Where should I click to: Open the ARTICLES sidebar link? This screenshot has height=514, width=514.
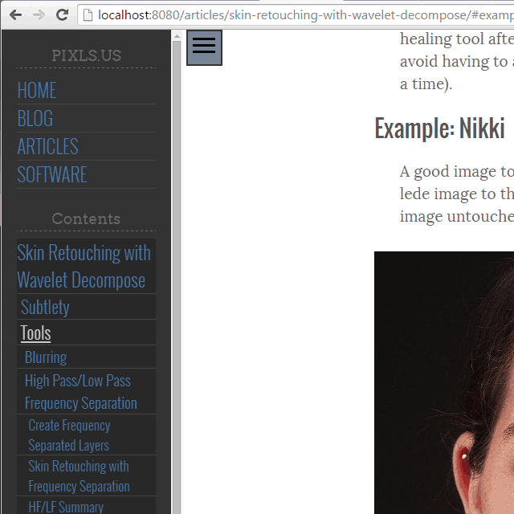pyautogui.click(x=47, y=146)
